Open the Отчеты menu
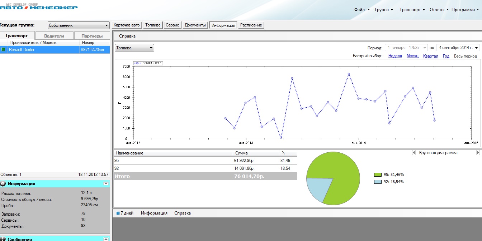The image size is (482, 241). tap(439, 10)
